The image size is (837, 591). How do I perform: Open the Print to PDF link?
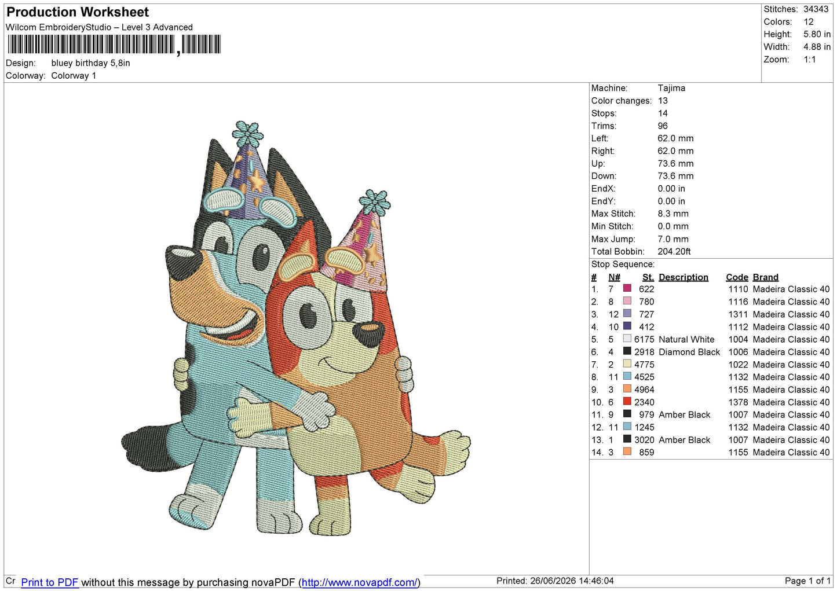(x=50, y=582)
